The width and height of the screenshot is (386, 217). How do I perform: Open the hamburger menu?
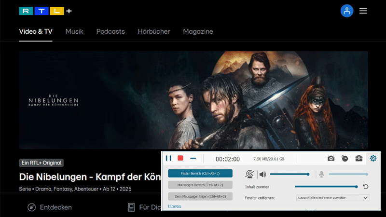point(363,11)
